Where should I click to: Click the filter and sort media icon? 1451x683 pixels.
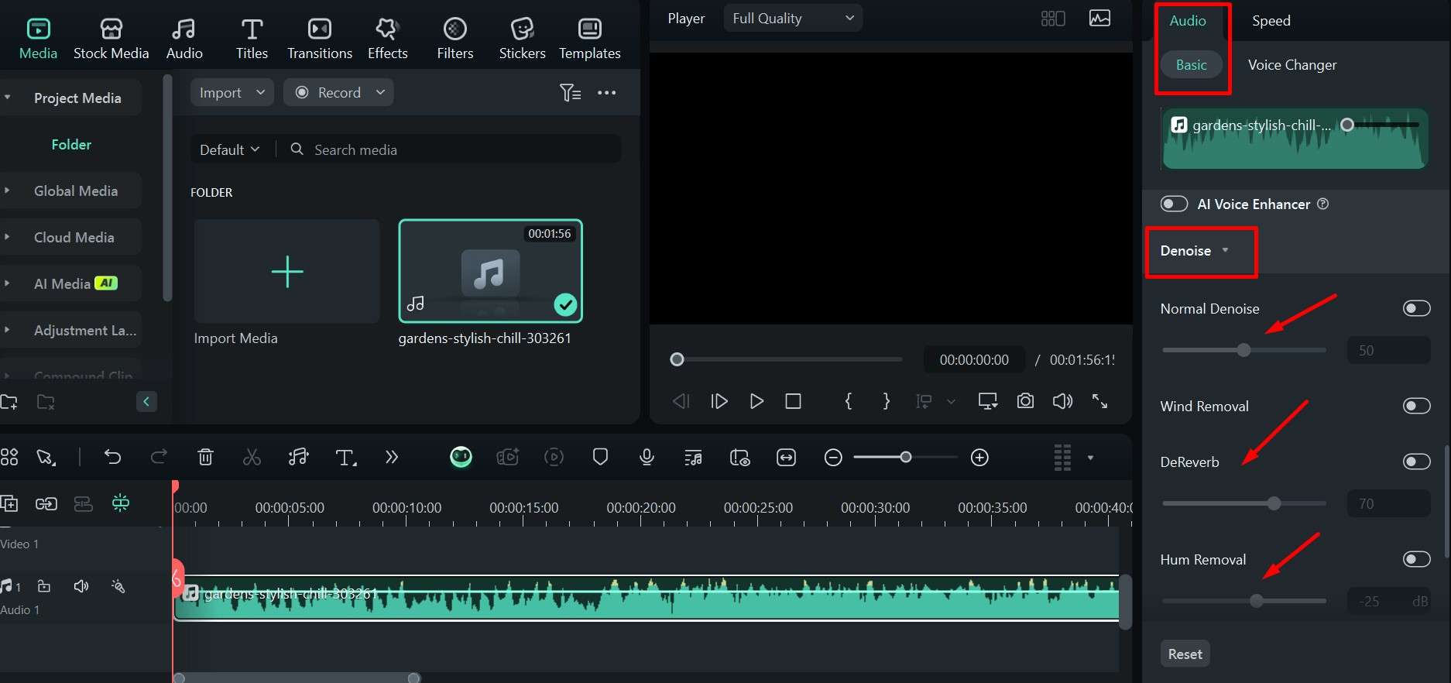click(x=570, y=93)
